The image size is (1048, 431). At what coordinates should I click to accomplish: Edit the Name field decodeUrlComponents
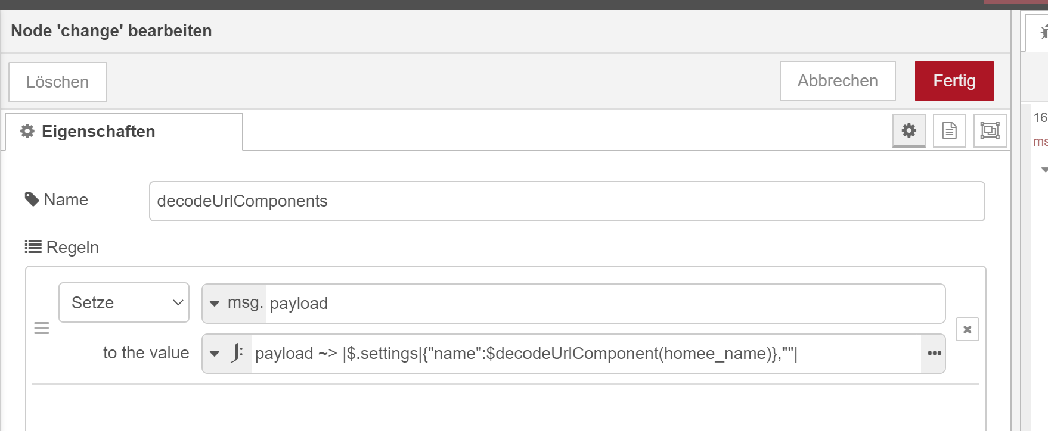coord(567,201)
